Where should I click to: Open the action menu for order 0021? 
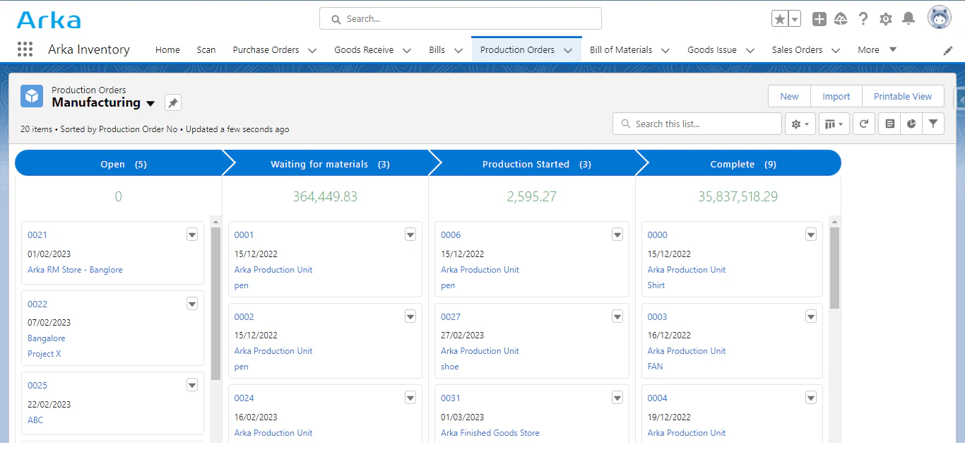point(192,234)
